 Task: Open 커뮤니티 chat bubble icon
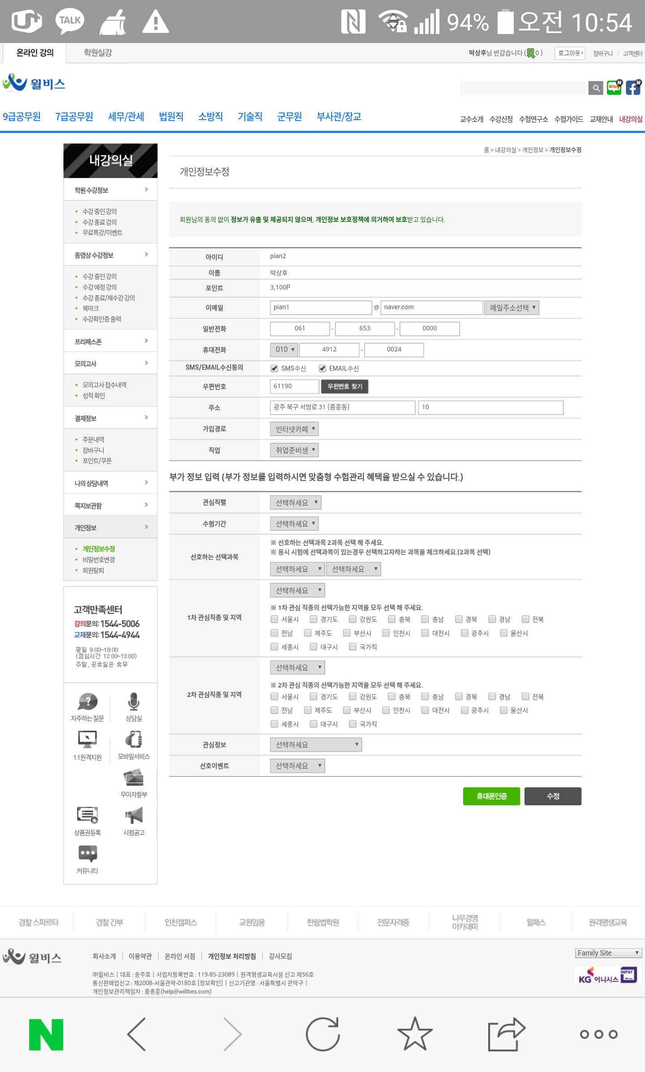(87, 854)
